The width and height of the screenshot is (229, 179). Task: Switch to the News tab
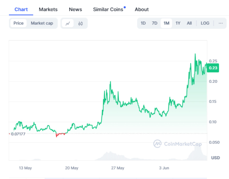pyautogui.click(x=75, y=9)
